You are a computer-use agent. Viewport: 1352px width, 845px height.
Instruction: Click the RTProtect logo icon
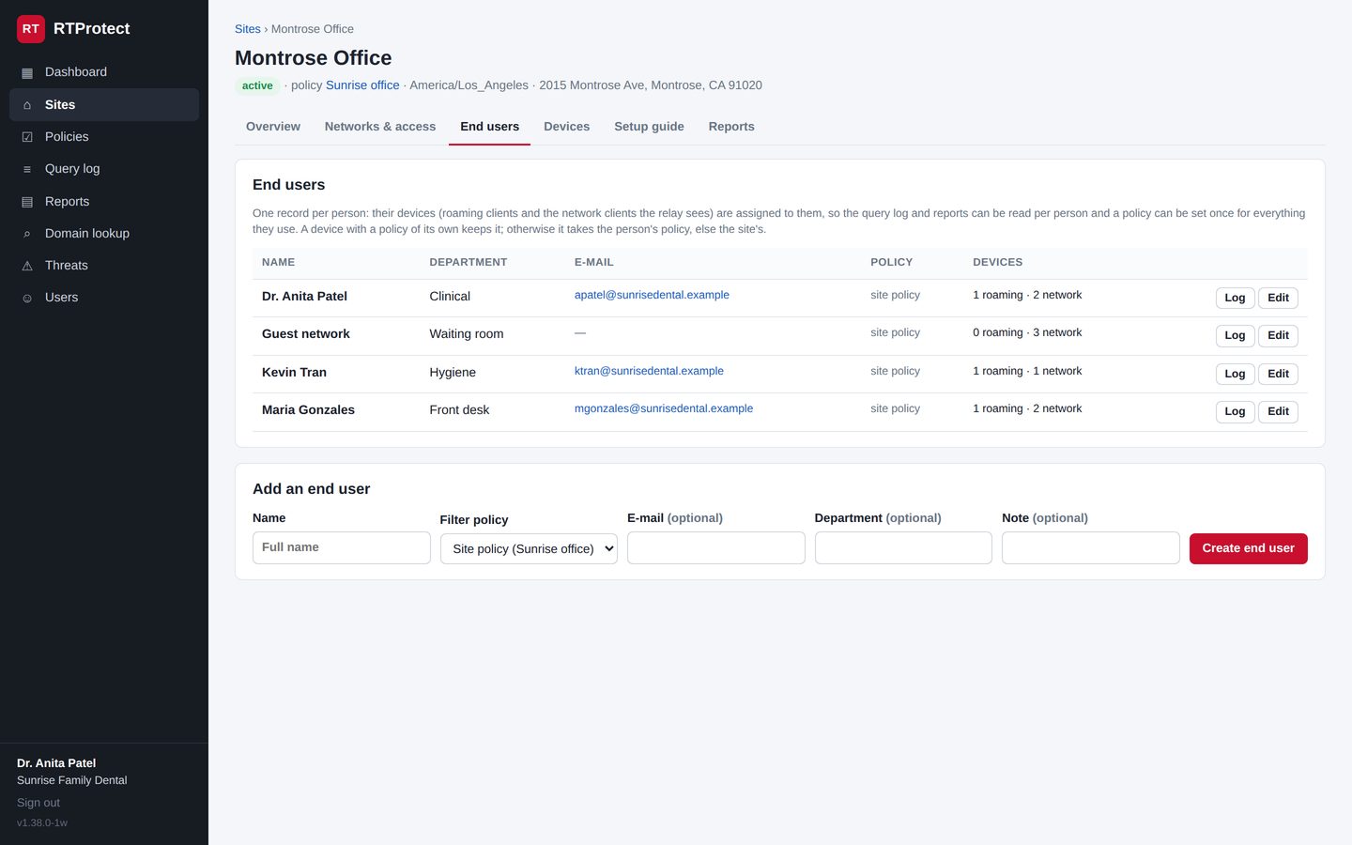31,29
